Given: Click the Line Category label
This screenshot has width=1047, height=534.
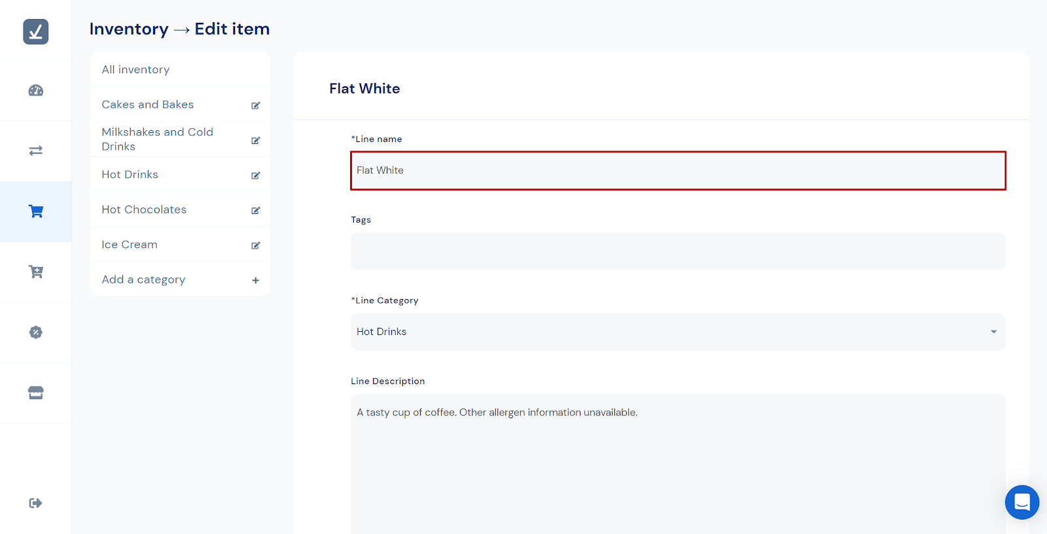Looking at the screenshot, I should pyautogui.click(x=385, y=300).
